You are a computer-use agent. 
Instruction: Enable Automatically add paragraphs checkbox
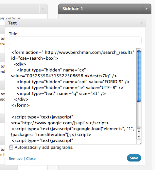[x=11, y=147]
